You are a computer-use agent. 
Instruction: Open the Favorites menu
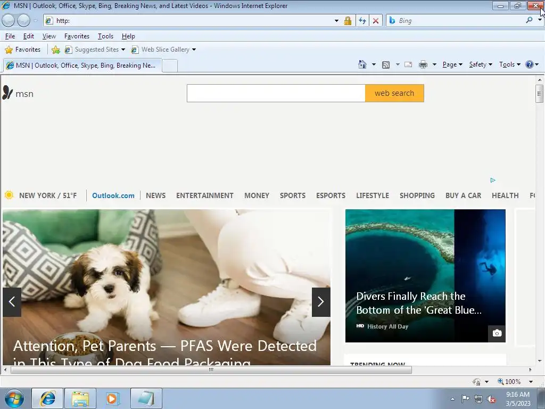[x=77, y=36]
